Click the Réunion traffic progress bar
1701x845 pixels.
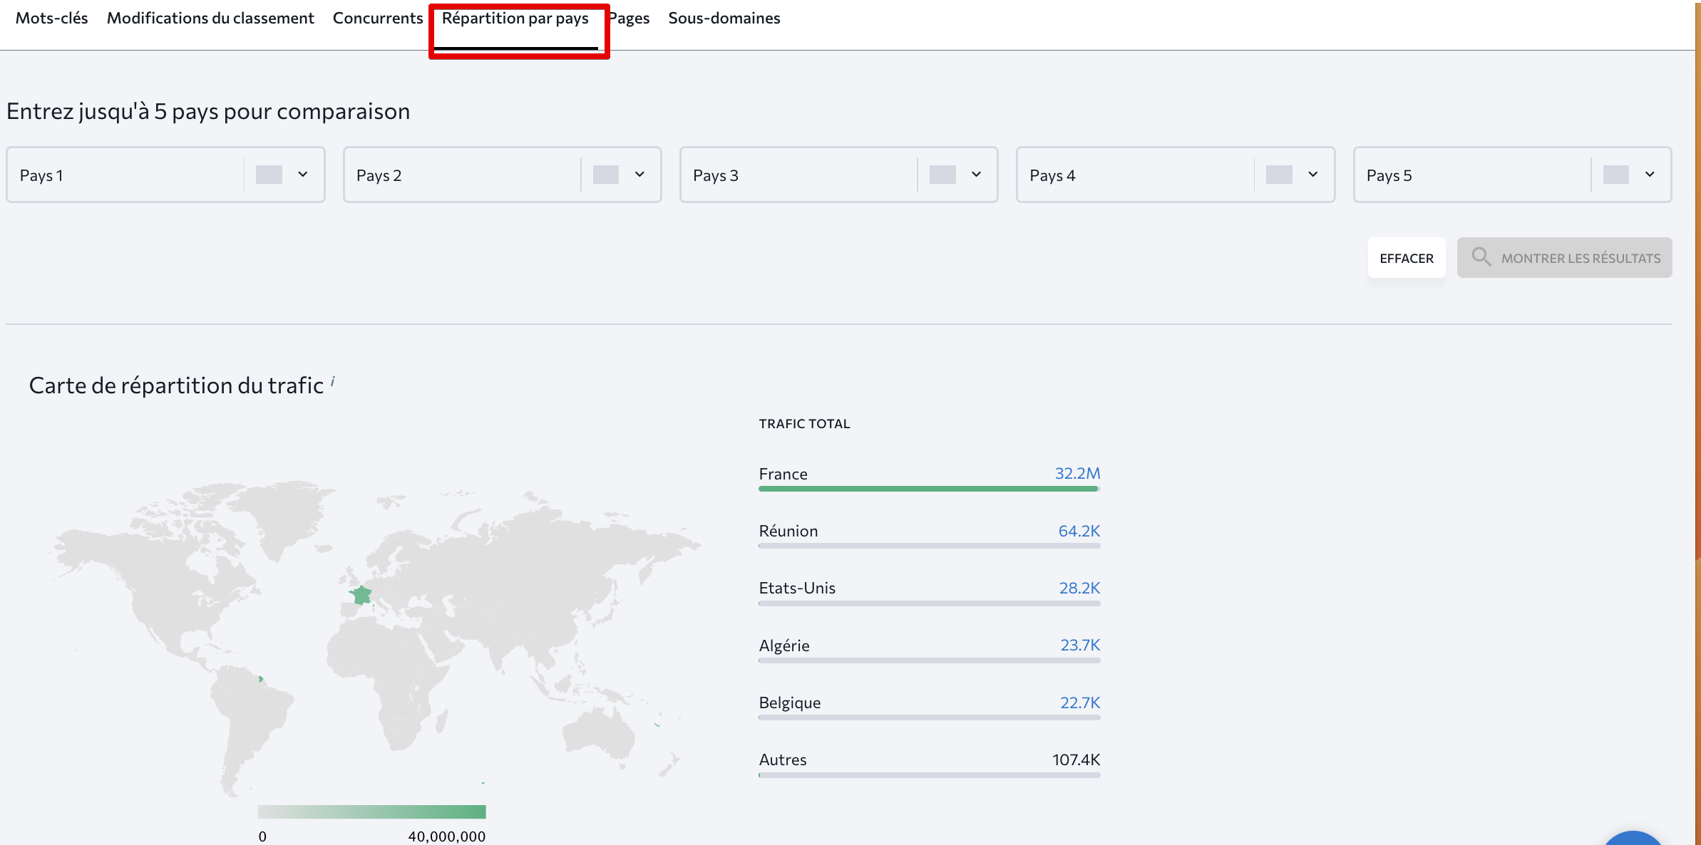(930, 546)
